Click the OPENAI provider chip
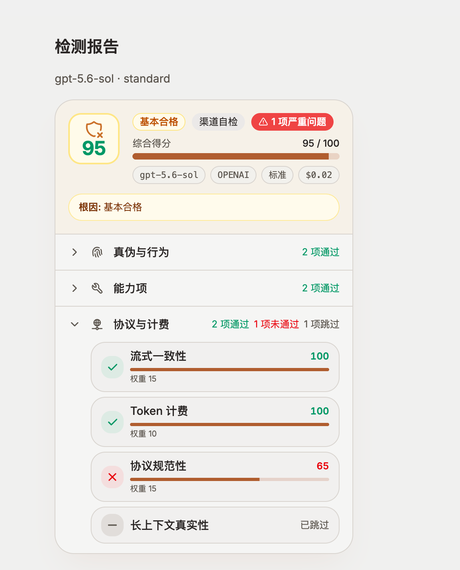 (233, 175)
